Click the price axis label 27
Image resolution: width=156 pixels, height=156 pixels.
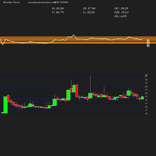click(x=146, y=103)
